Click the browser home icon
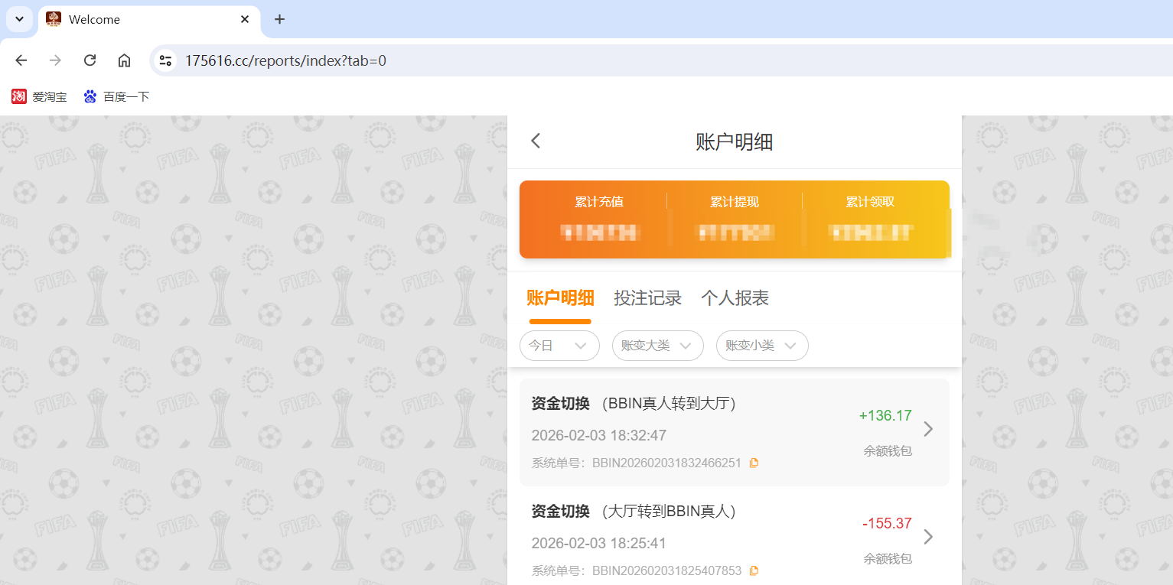Screen dimensions: 1173x585 click(x=124, y=60)
